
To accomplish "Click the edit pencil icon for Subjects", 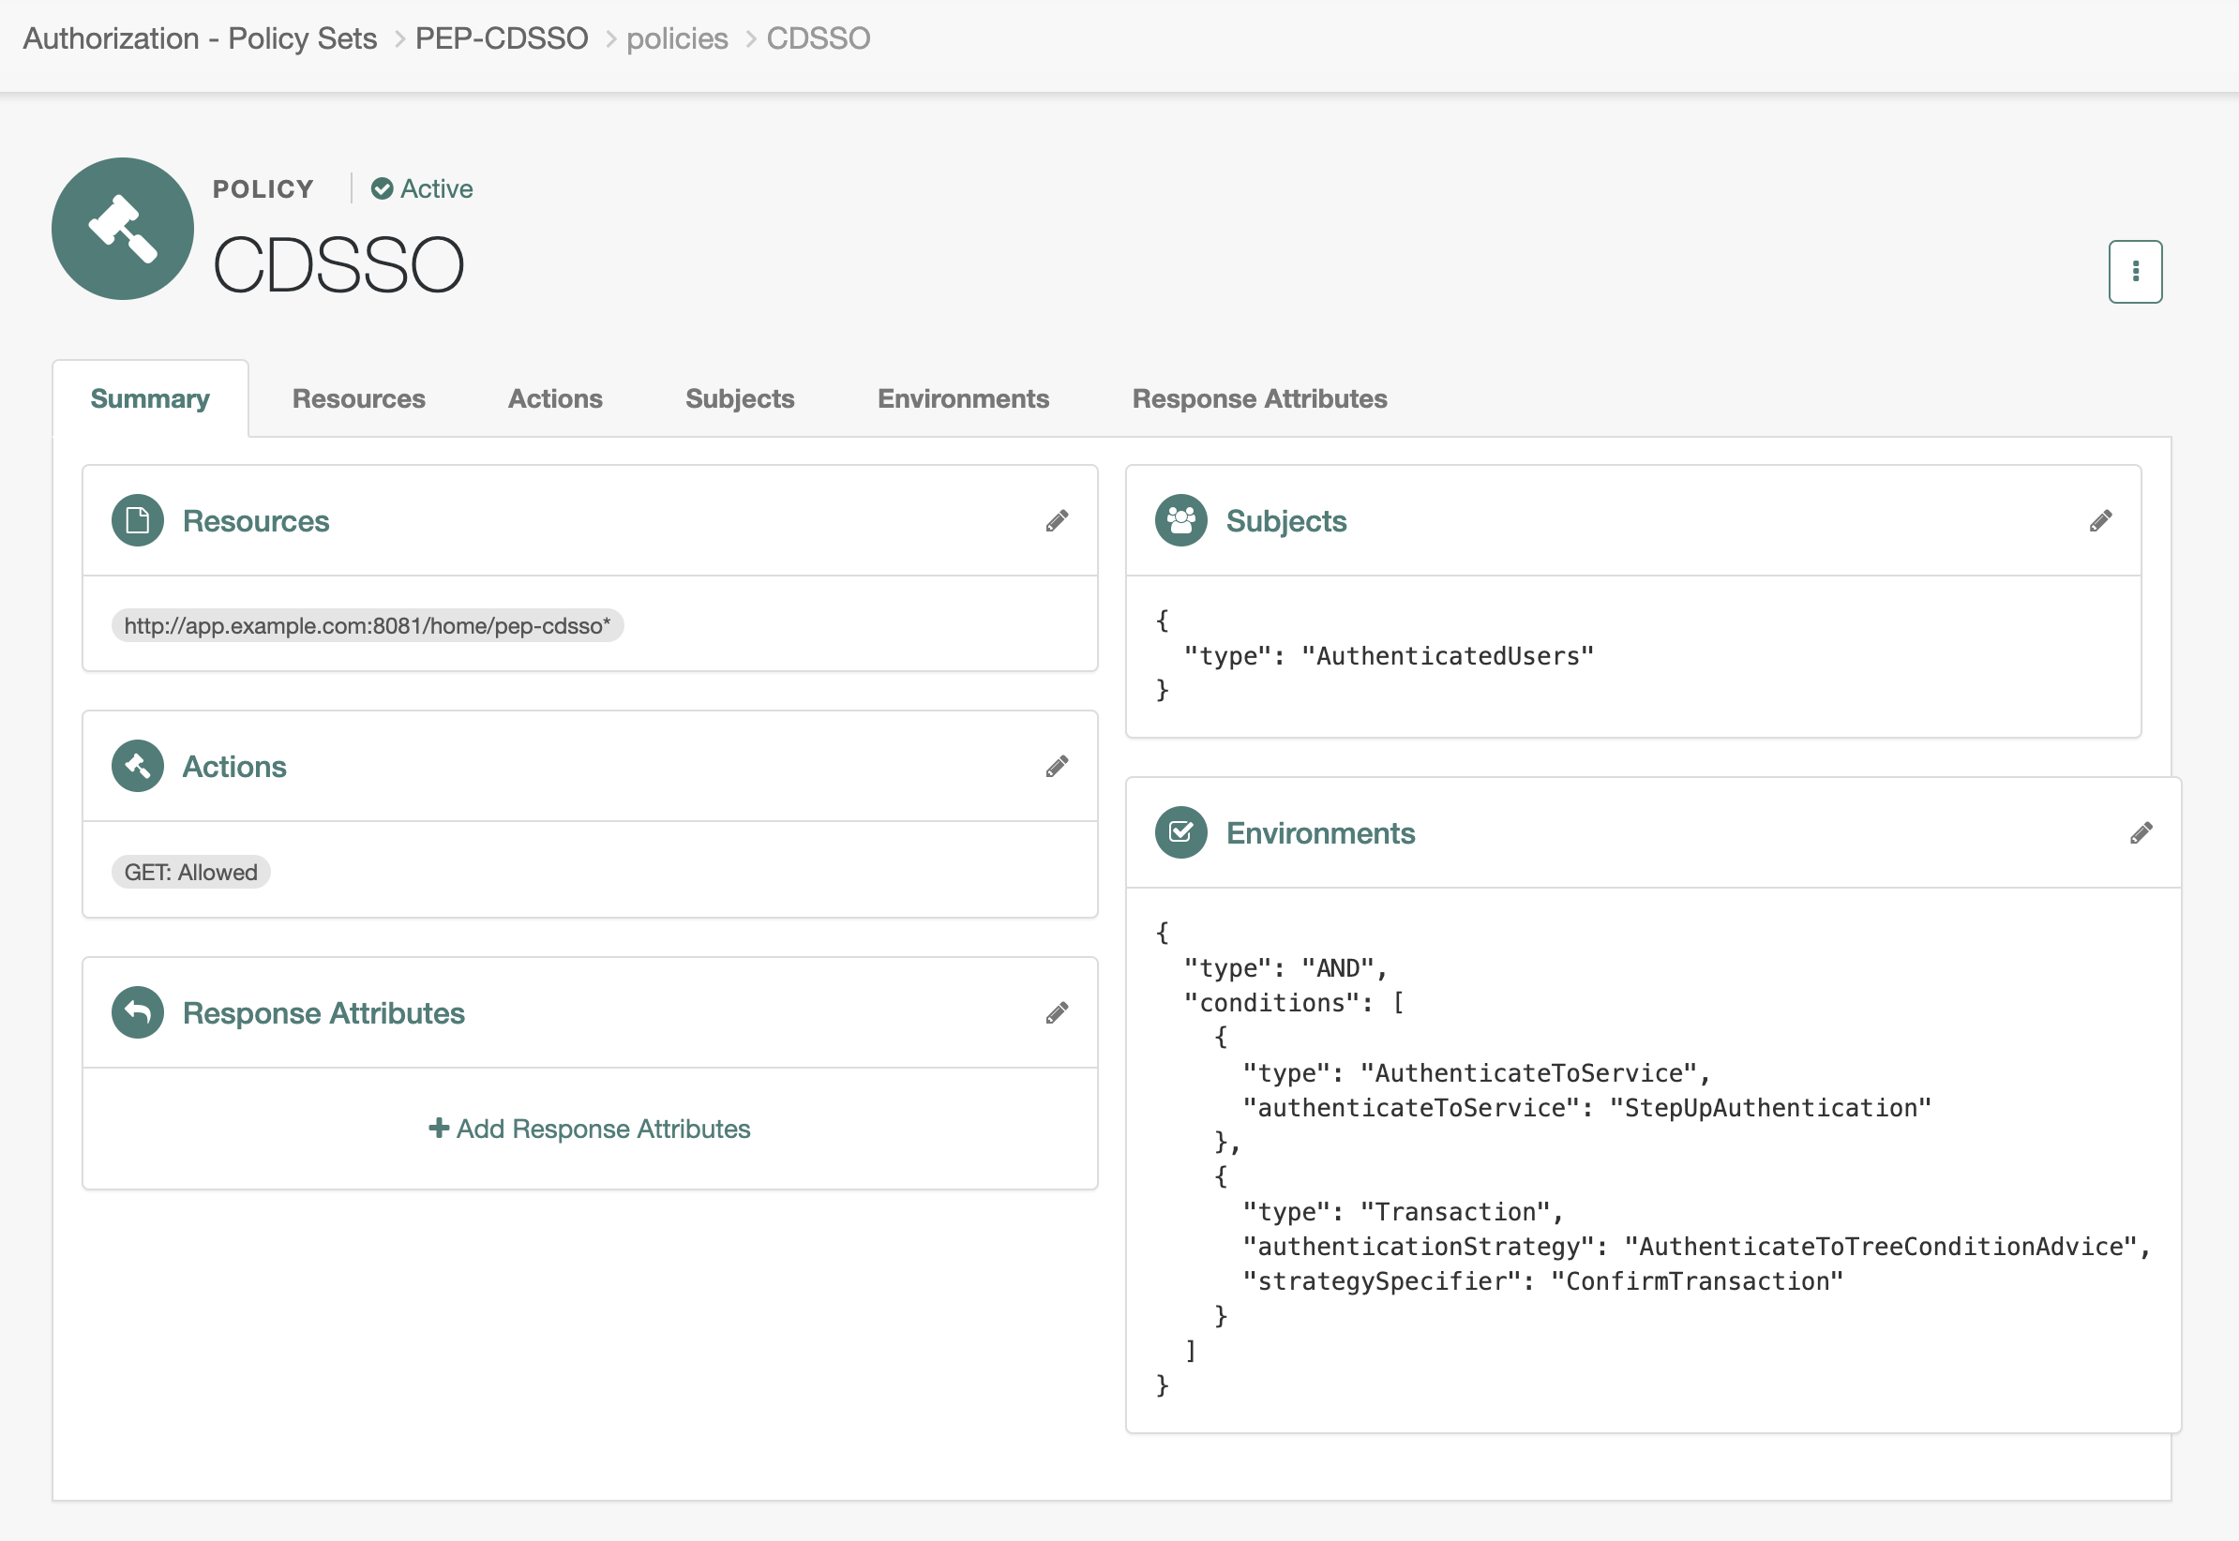I will click(x=2101, y=520).
